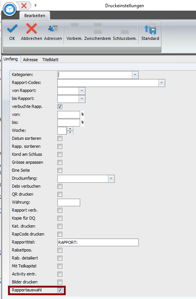The height and width of the screenshot is (299, 196).
Task: Enable the QR drucken checkbox
Action: [60, 194]
